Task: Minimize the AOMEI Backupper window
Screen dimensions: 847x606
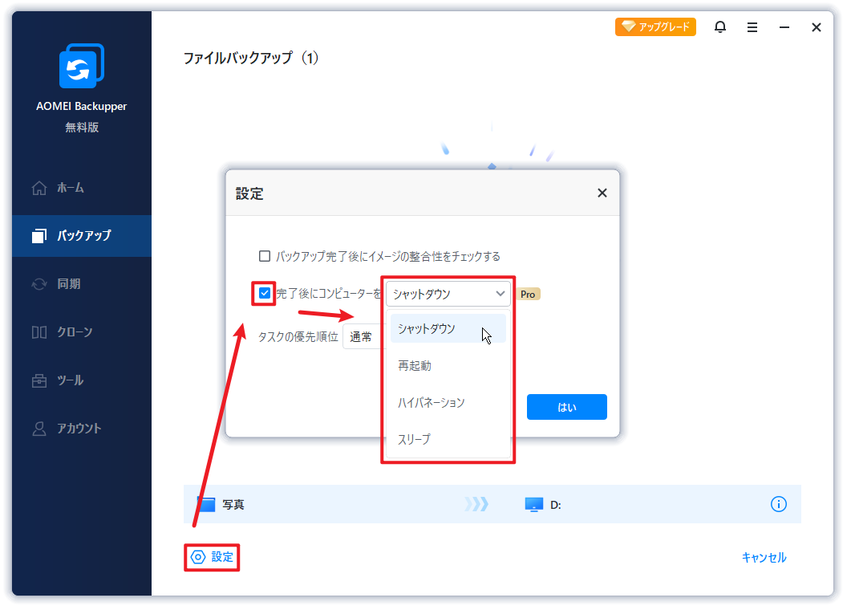Action: tap(784, 27)
